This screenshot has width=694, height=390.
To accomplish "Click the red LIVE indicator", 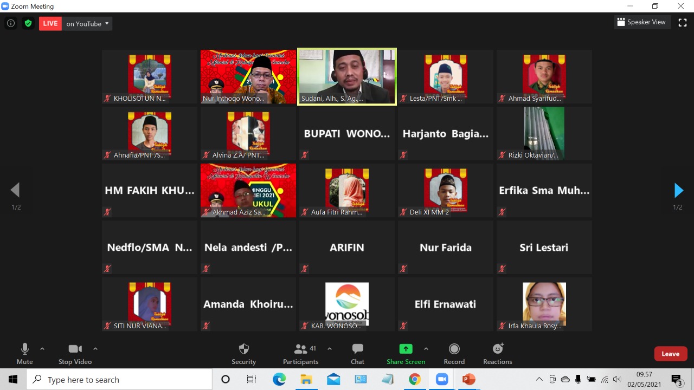I will (x=50, y=23).
